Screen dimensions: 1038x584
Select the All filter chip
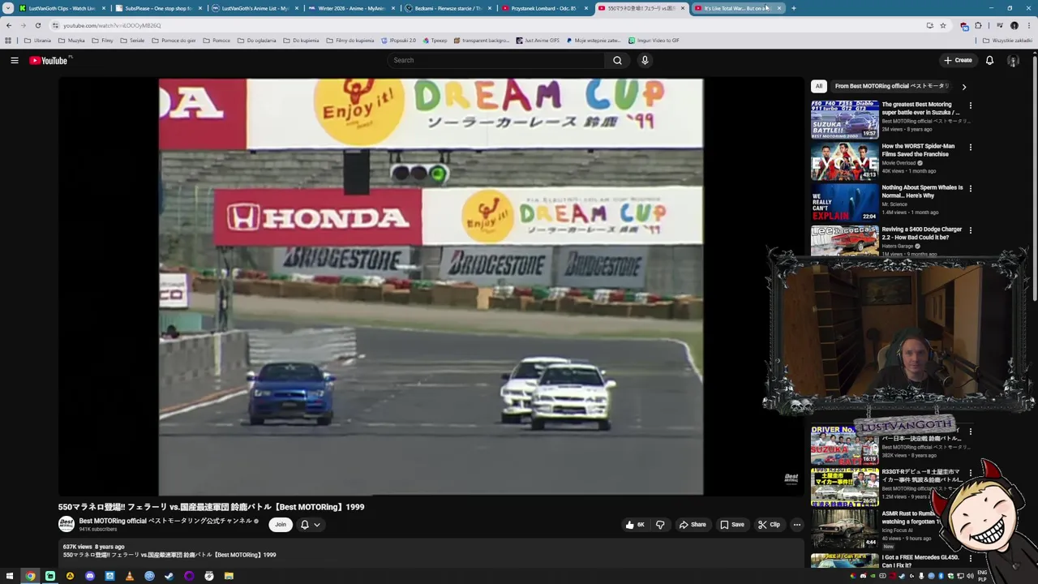coord(819,86)
